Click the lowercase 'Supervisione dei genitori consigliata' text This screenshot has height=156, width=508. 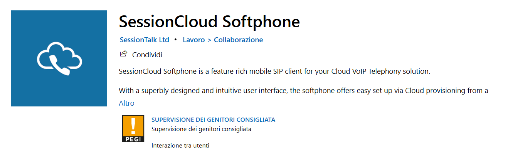point(201,129)
